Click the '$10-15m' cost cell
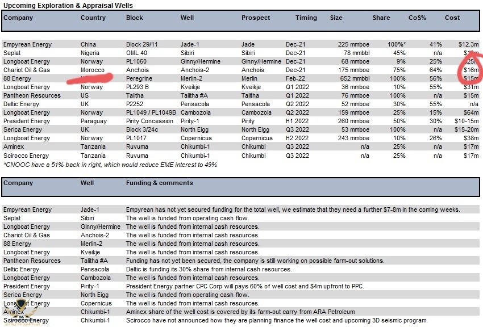The image size is (483, 327). tap(467, 121)
